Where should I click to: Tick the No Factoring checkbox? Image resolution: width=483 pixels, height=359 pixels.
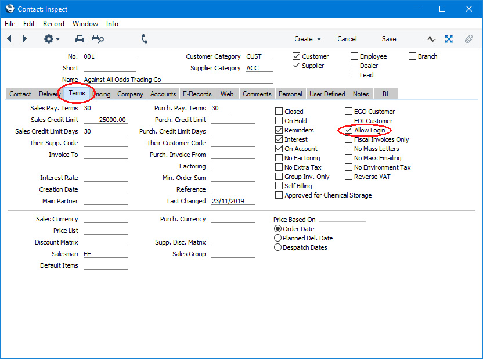tap(279, 158)
